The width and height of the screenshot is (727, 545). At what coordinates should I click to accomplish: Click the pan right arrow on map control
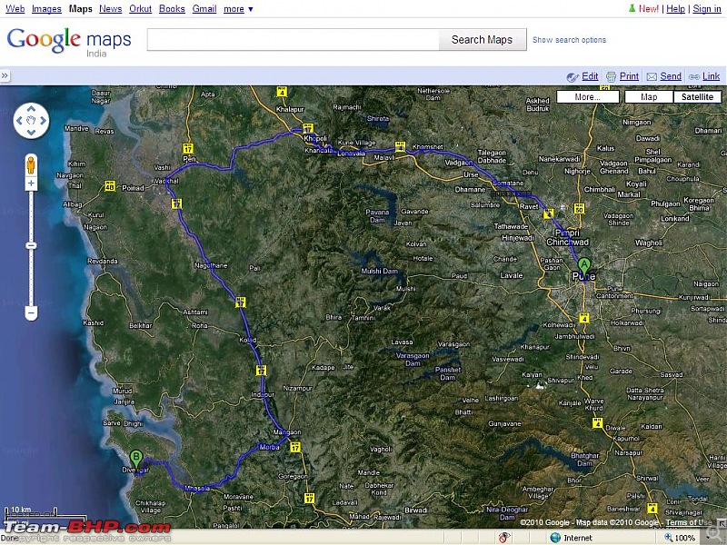(x=43, y=121)
